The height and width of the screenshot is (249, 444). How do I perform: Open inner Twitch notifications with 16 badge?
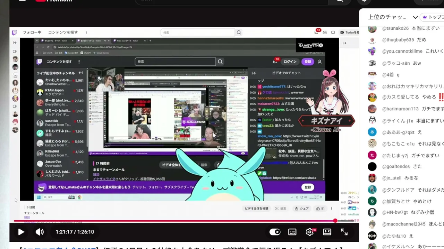tap(275, 61)
